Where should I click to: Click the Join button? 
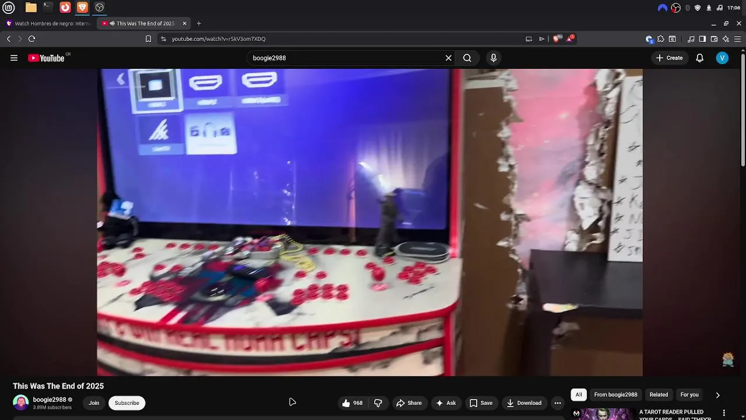pyautogui.click(x=94, y=403)
